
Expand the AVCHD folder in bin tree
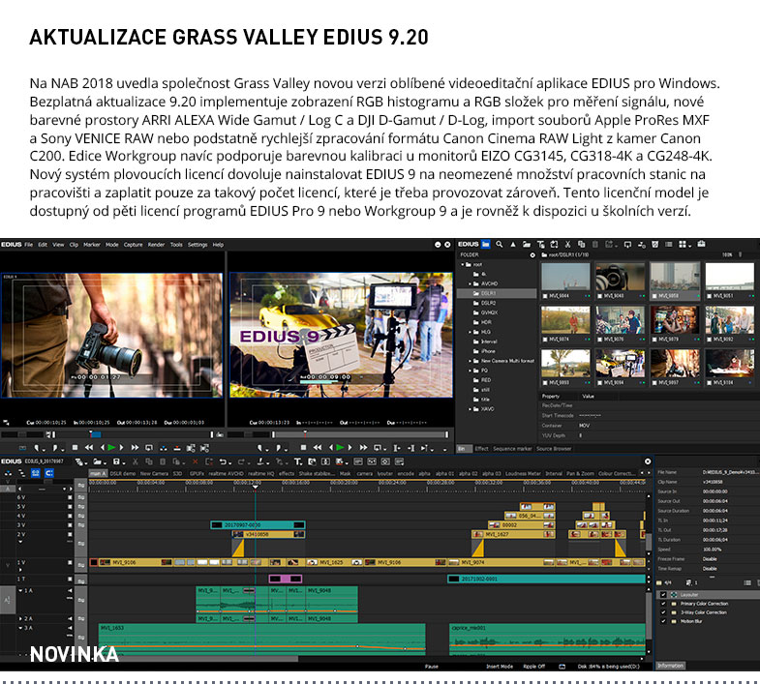(x=470, y=283)
